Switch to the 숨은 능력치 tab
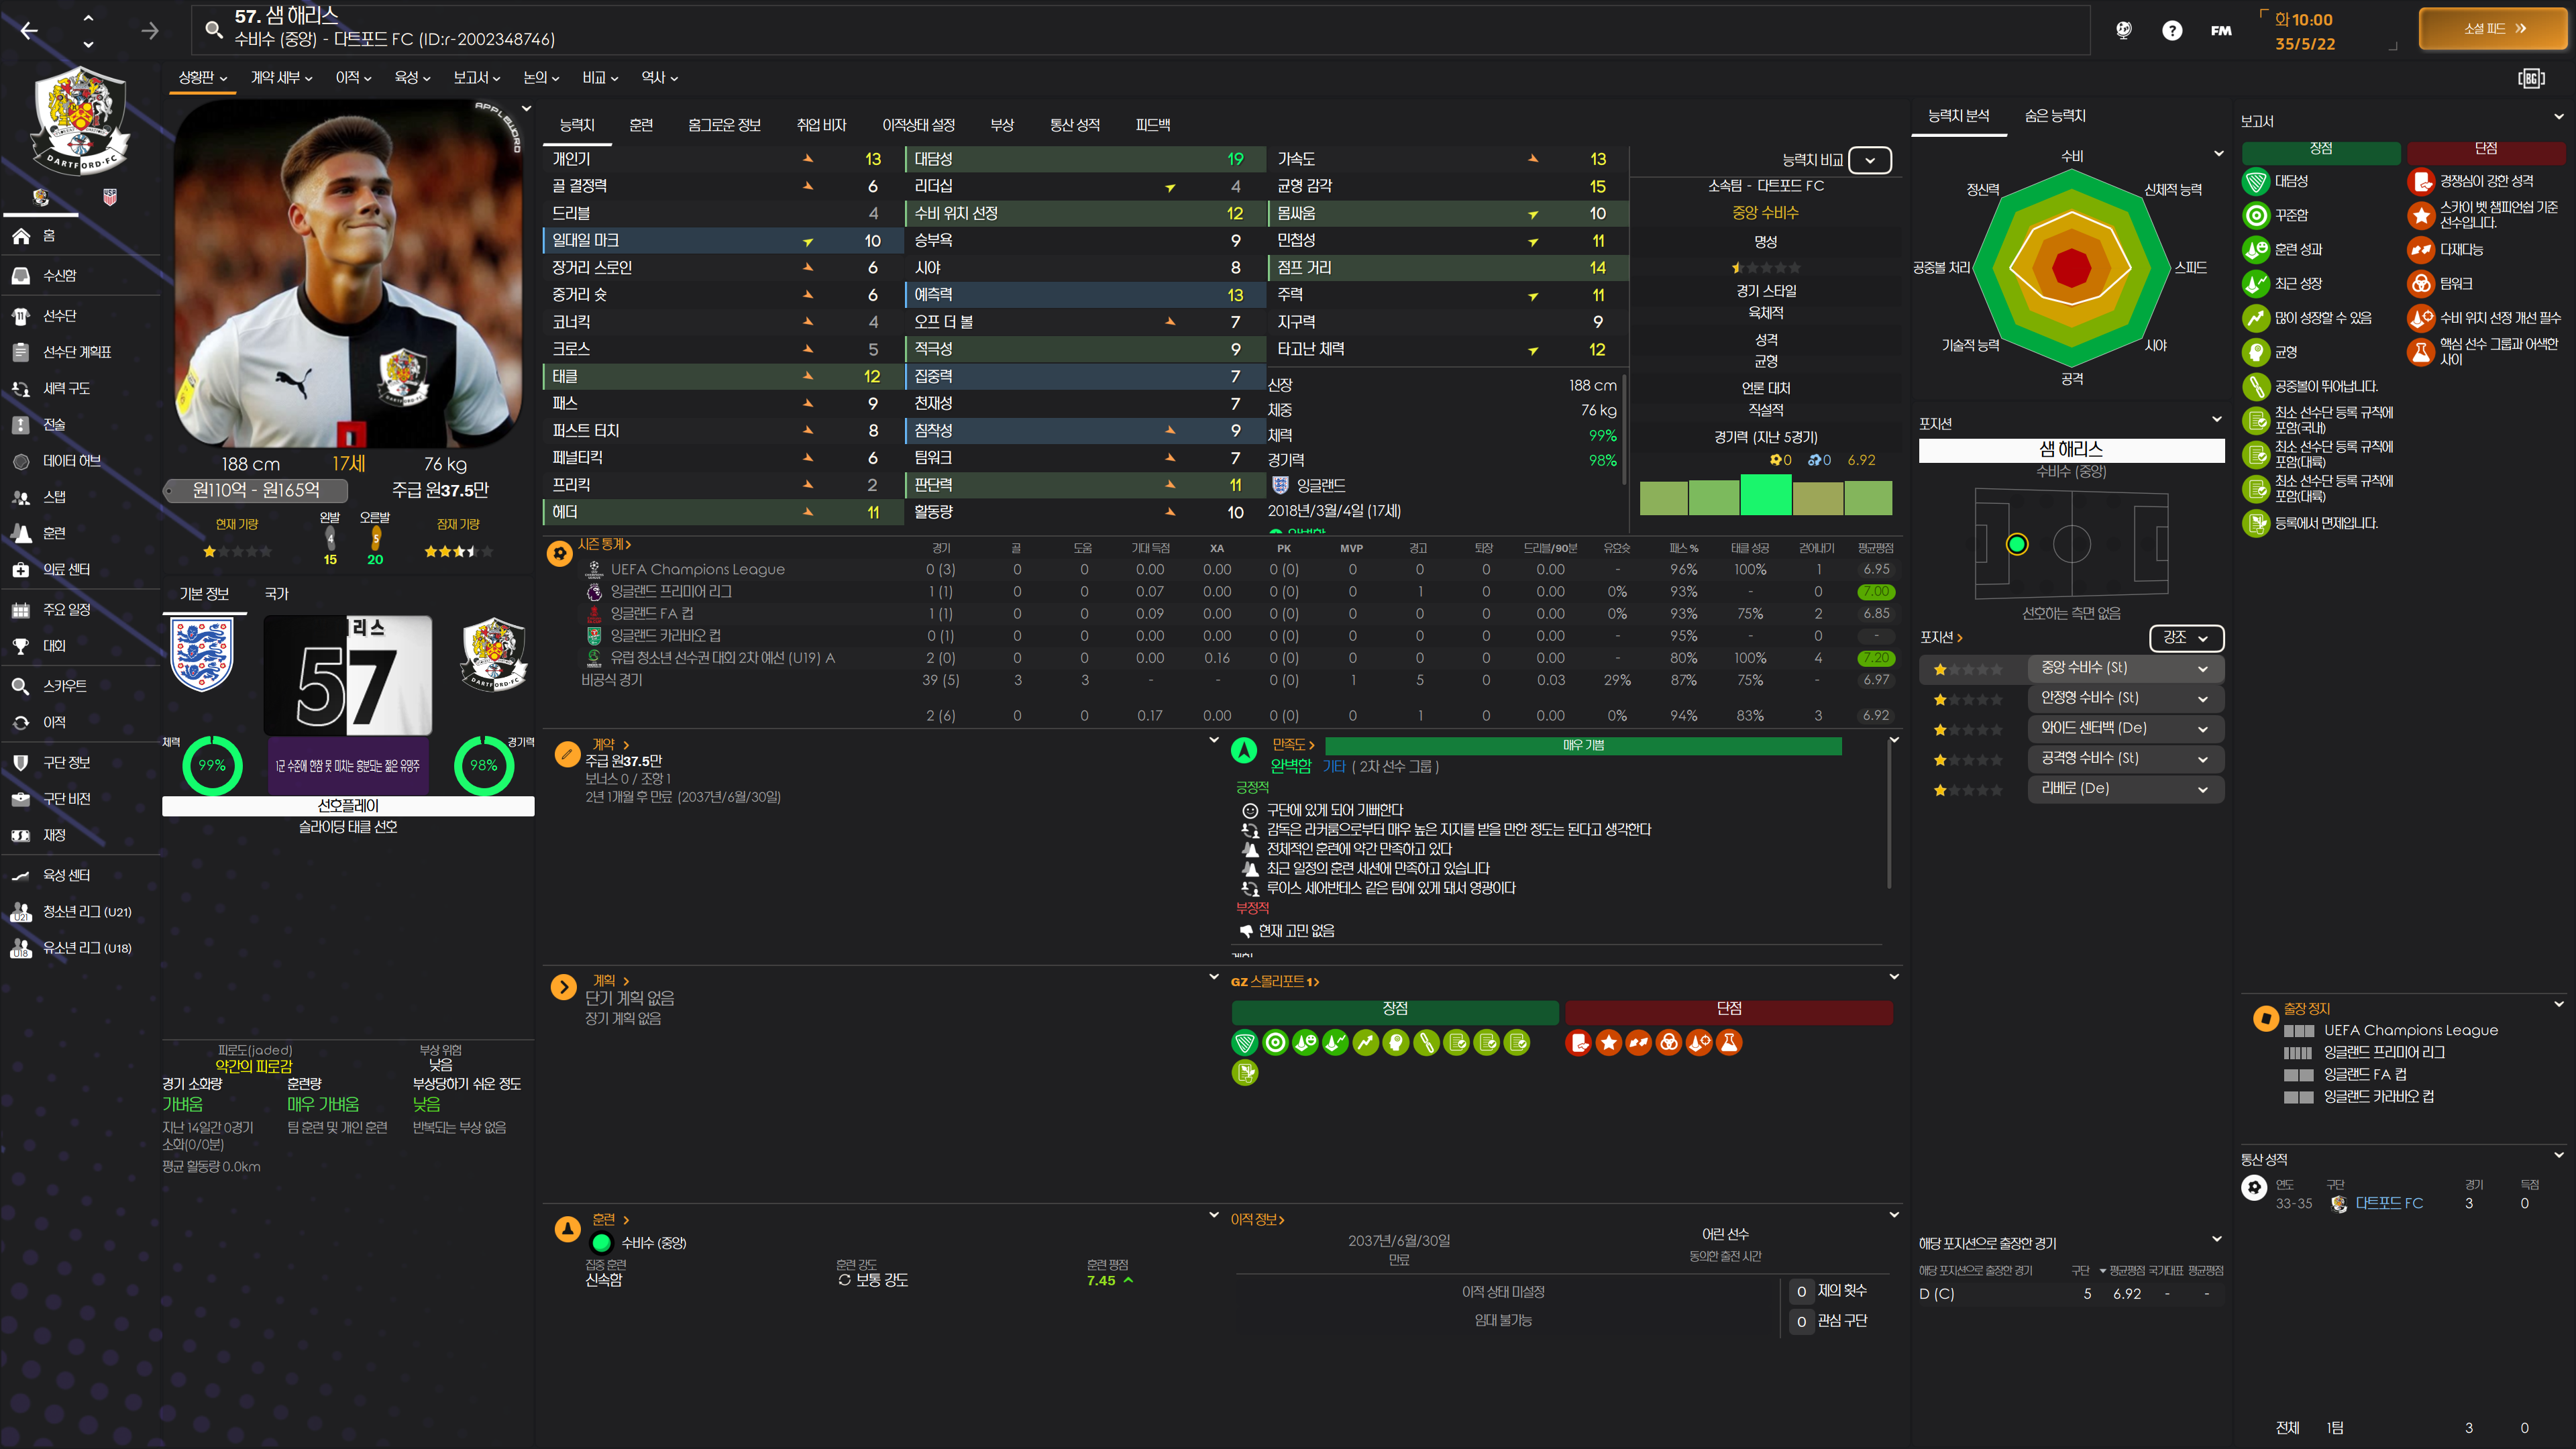The image size is (2576, 1449). (2055, 116)
